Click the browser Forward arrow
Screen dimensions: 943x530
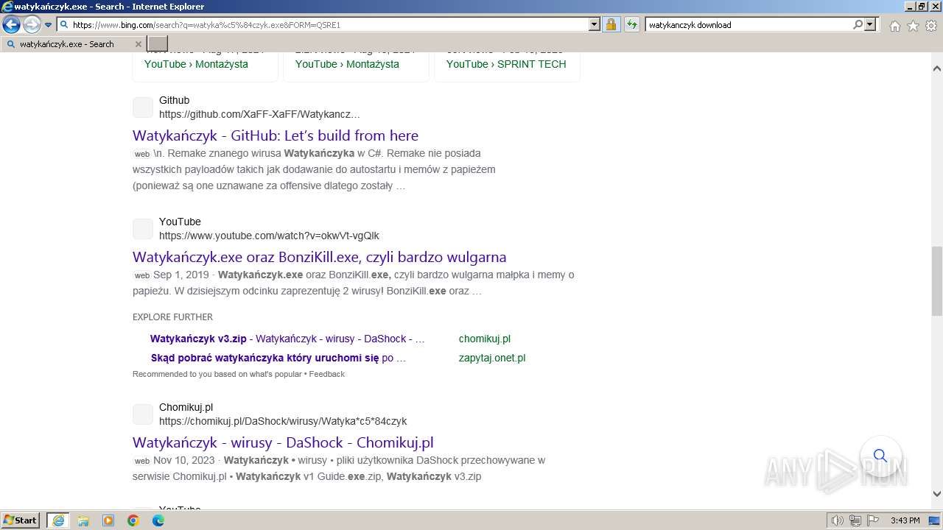[x=32, y=24]
